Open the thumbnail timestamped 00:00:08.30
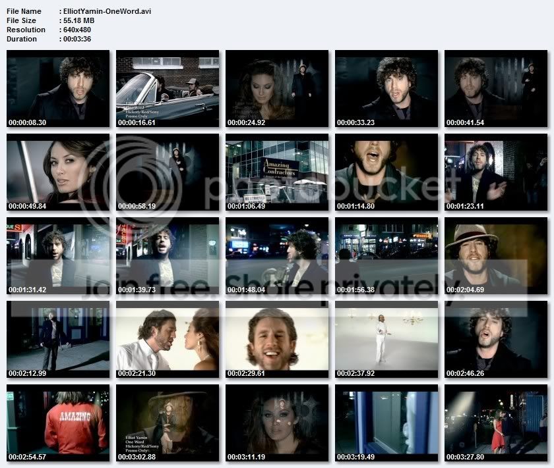Viewport: 554px width, 468px height. click(x=58, y=88)
